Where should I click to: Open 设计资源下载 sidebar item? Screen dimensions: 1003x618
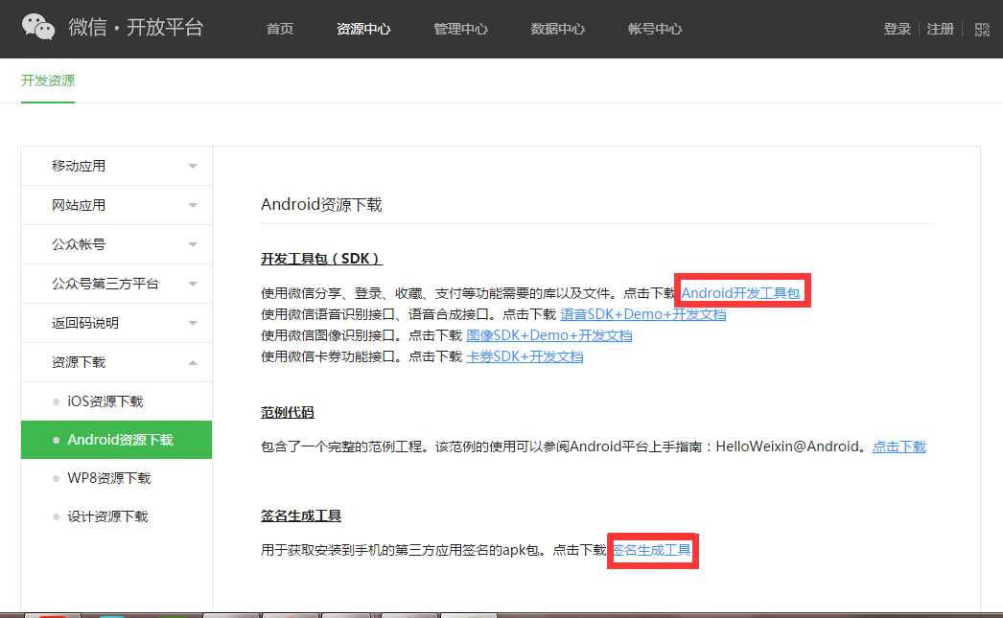[x=116, y=516]
